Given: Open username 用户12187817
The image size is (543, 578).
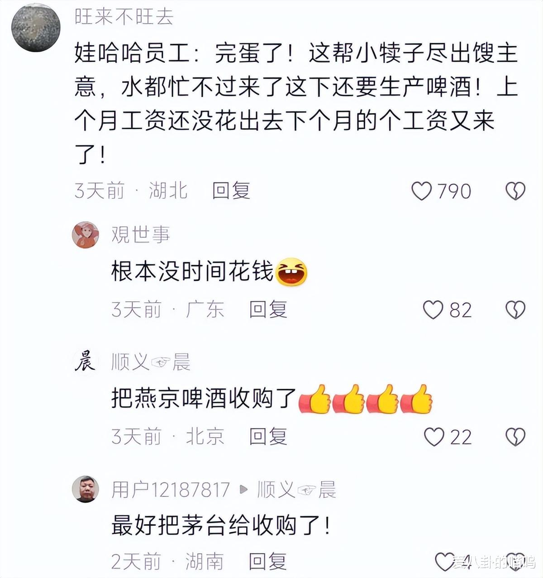Looking at the screenshot, I should pos(171,490).
